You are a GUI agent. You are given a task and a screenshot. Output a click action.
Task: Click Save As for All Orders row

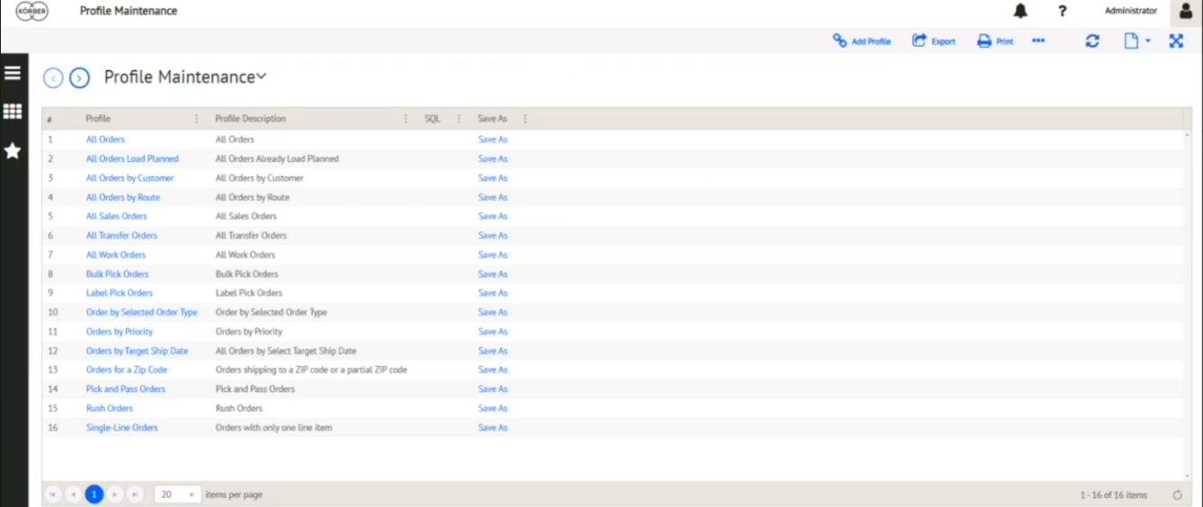[x=493, y=139]
